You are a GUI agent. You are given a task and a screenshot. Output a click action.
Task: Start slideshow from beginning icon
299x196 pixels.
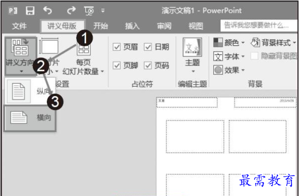[x=89, y=10]
